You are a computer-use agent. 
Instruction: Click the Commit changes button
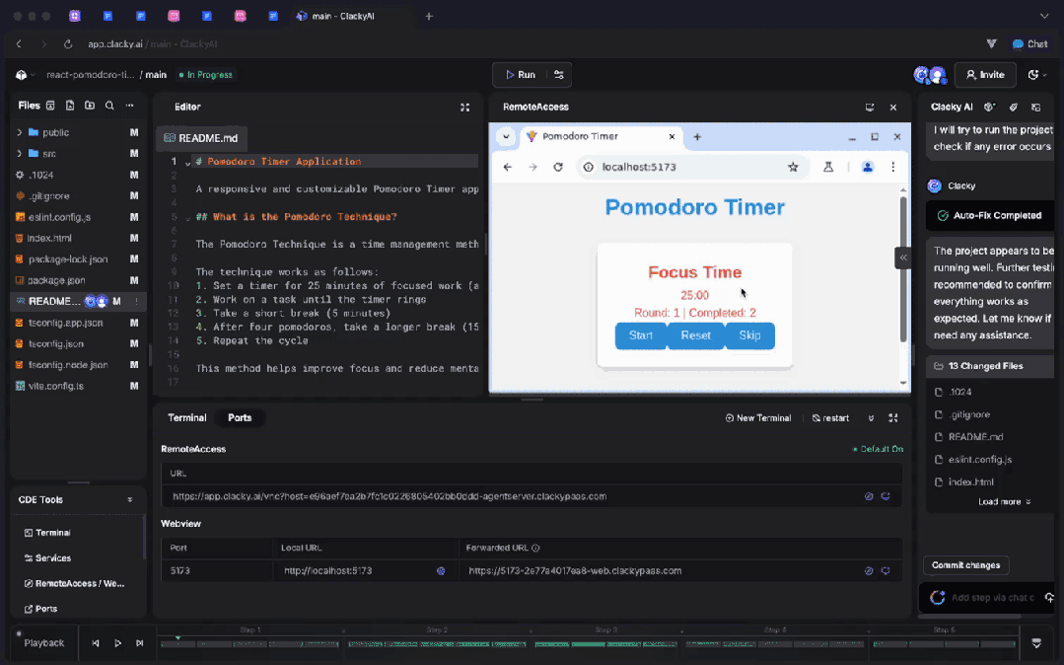(x=965, y=564)
